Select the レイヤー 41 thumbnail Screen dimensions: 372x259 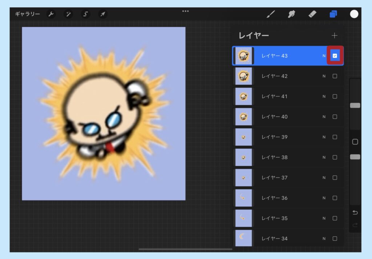[243, 96]
